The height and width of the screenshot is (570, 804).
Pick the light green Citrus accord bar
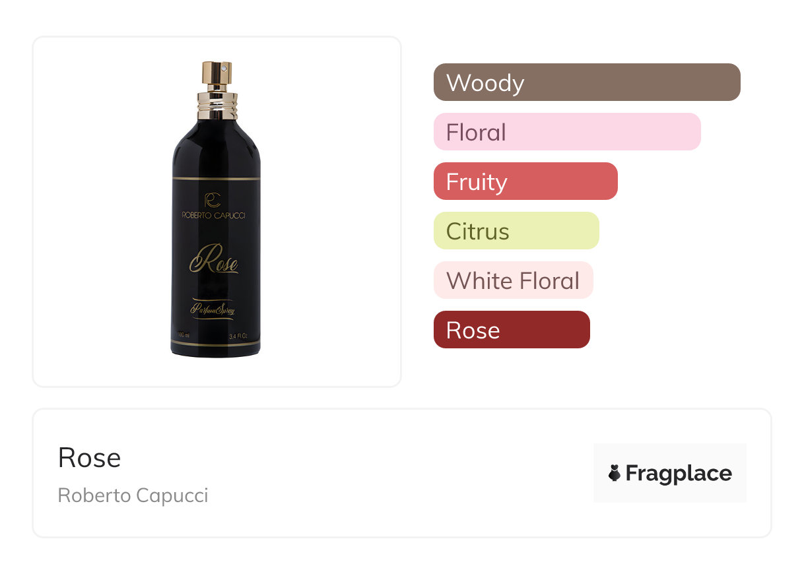tap(516, 231)
